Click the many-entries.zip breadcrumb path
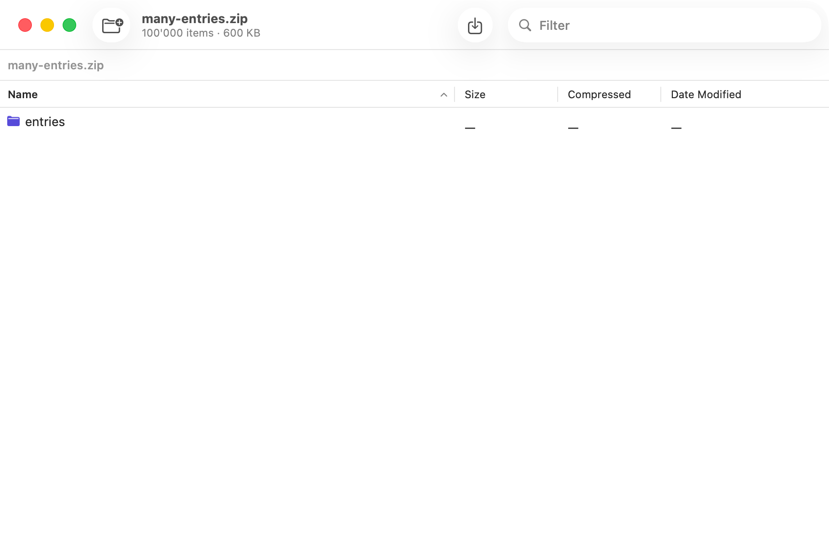829x539 pixels. tap(56, 65)
